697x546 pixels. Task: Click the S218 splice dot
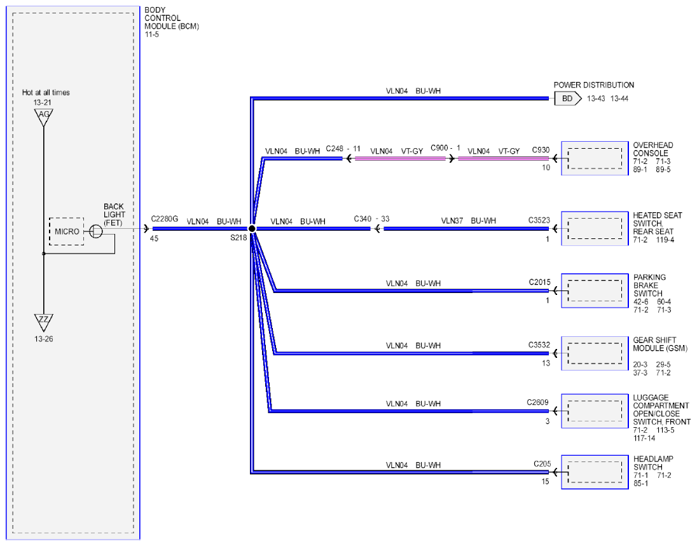pyautogui.click(x=252, y=229)
